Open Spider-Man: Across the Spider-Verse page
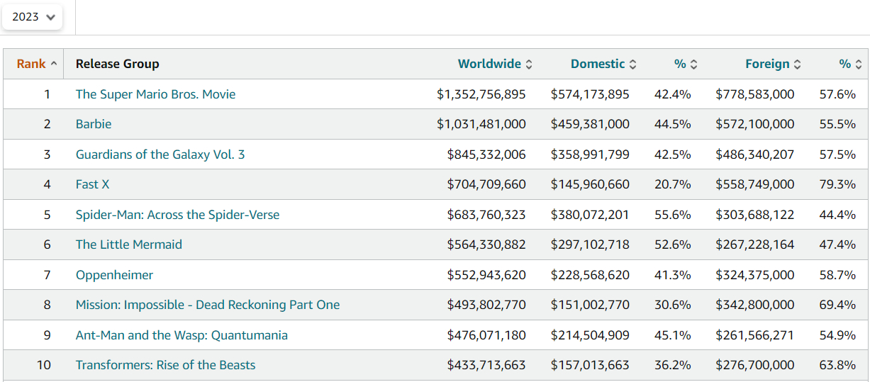The width and height of the screenshot is (870, 382). click(x=177, y=215)
